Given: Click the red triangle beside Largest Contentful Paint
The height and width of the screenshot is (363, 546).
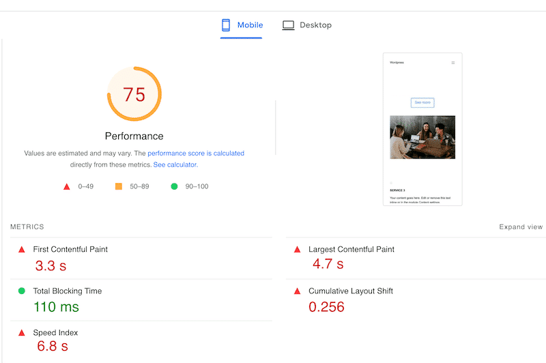Looking at the screenshot, I should pos(297,250).
